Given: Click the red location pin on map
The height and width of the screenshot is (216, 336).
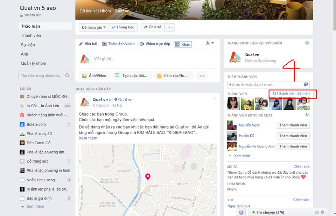Looking at the screenshot, I should [148, 177].
